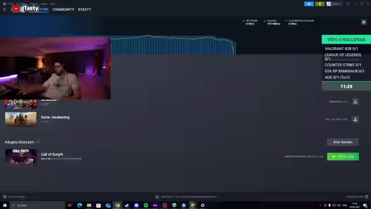Open the Schedule I game thumbnail
The height and width of the screenshot is (209, 371).
[x=21, y=105]
